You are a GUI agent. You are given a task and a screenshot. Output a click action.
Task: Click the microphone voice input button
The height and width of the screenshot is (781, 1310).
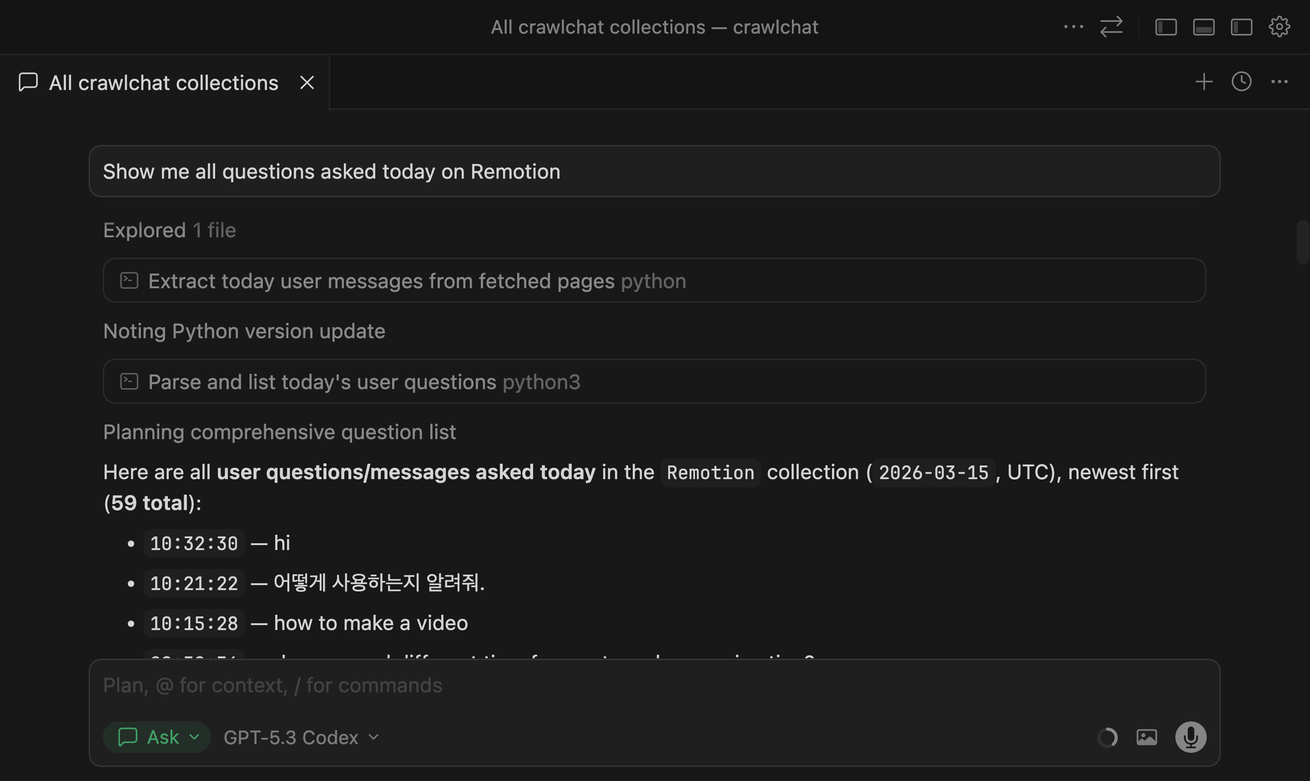click(x=1190, y=737)
